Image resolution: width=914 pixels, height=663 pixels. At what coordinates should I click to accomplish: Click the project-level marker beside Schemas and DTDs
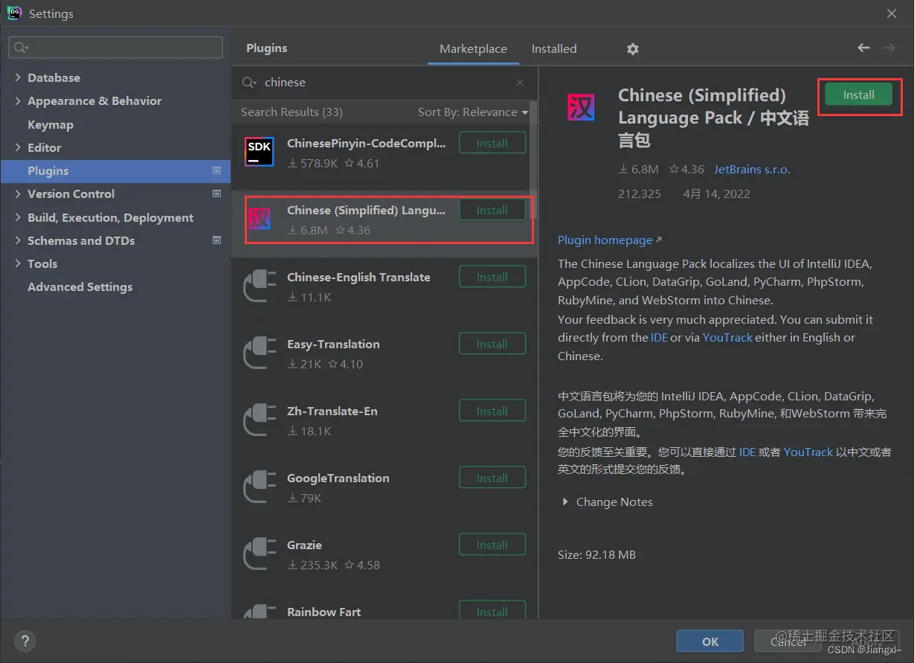[x=217, y=240]
